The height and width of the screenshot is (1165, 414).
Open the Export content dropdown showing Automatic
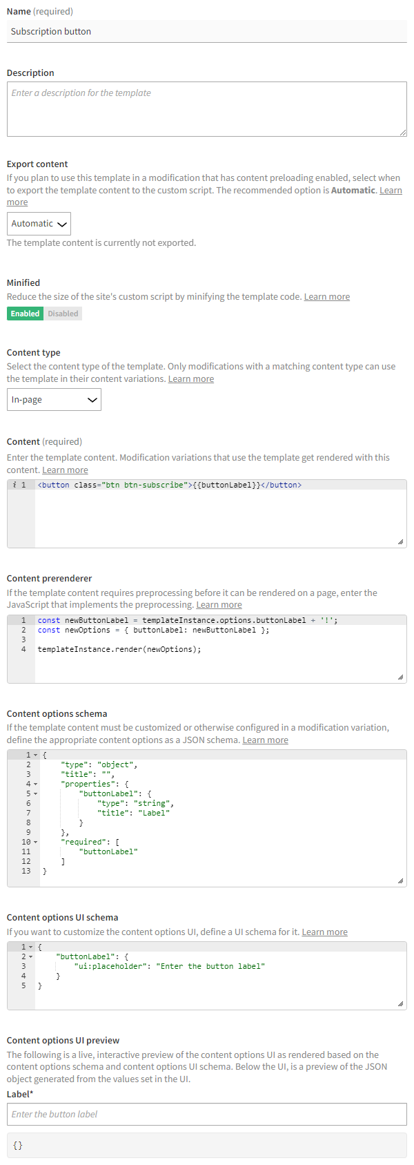(38, 223)
